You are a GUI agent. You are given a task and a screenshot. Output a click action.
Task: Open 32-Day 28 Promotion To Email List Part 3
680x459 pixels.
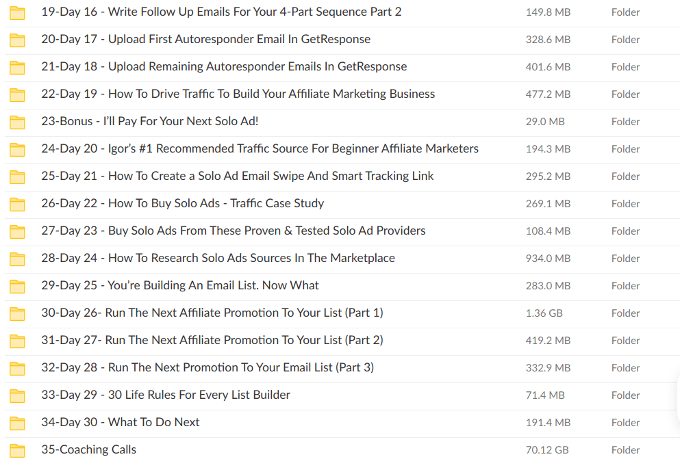[x=207, y=367]
